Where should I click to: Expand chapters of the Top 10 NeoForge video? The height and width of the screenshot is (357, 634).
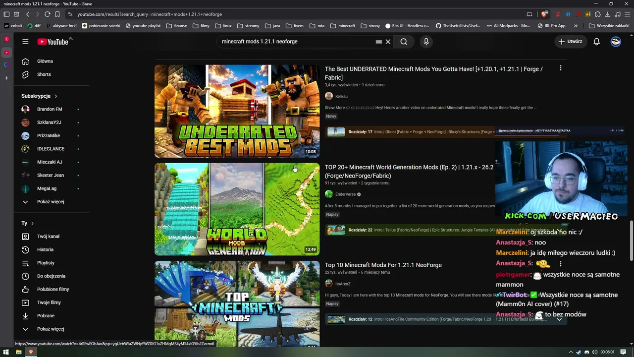(559, 319)
